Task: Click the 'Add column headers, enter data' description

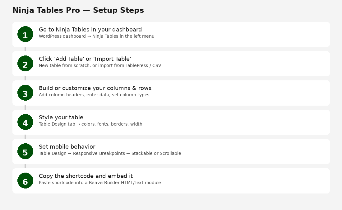Action: (94, 95)
